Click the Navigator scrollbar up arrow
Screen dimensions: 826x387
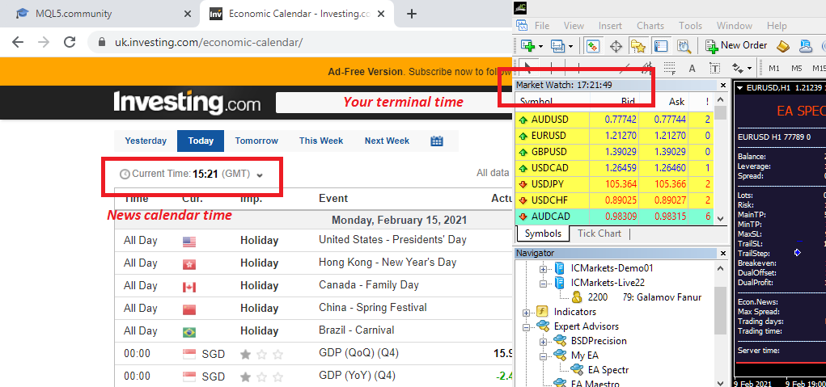click(x=721, y=268)
